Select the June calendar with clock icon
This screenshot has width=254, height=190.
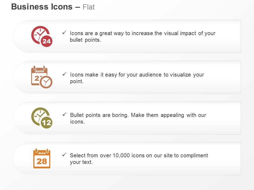pos(42,77)
